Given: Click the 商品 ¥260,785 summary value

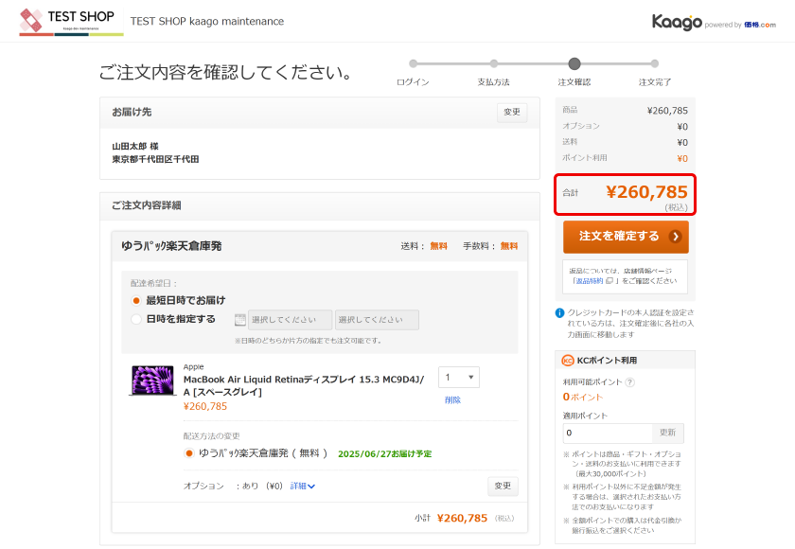Looking at the screenshot, I should pos(667,111).
